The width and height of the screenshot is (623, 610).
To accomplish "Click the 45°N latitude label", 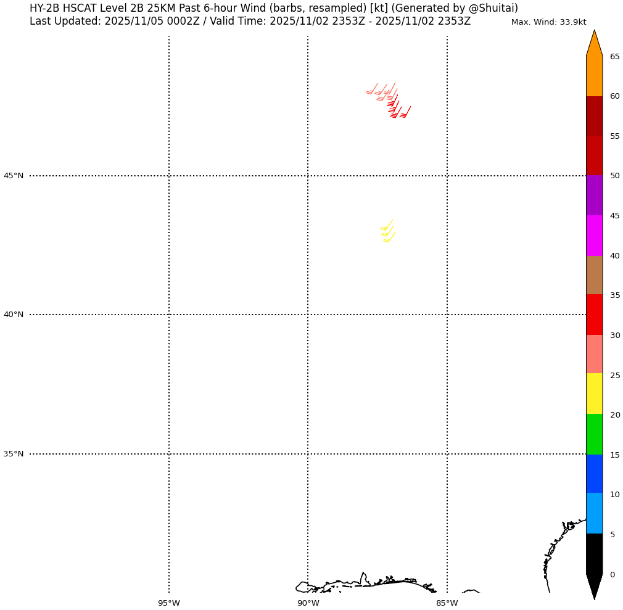I will [x=14, y=176].
